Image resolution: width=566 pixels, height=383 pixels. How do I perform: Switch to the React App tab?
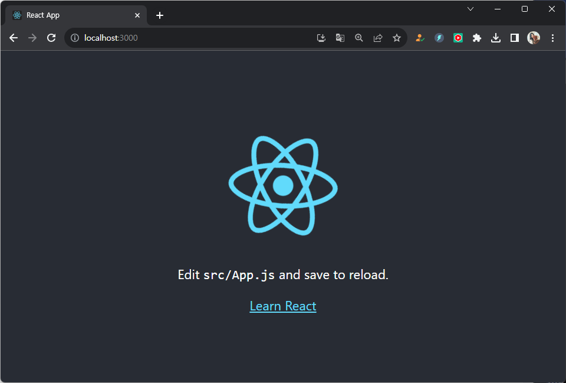[x=76, y=15]
